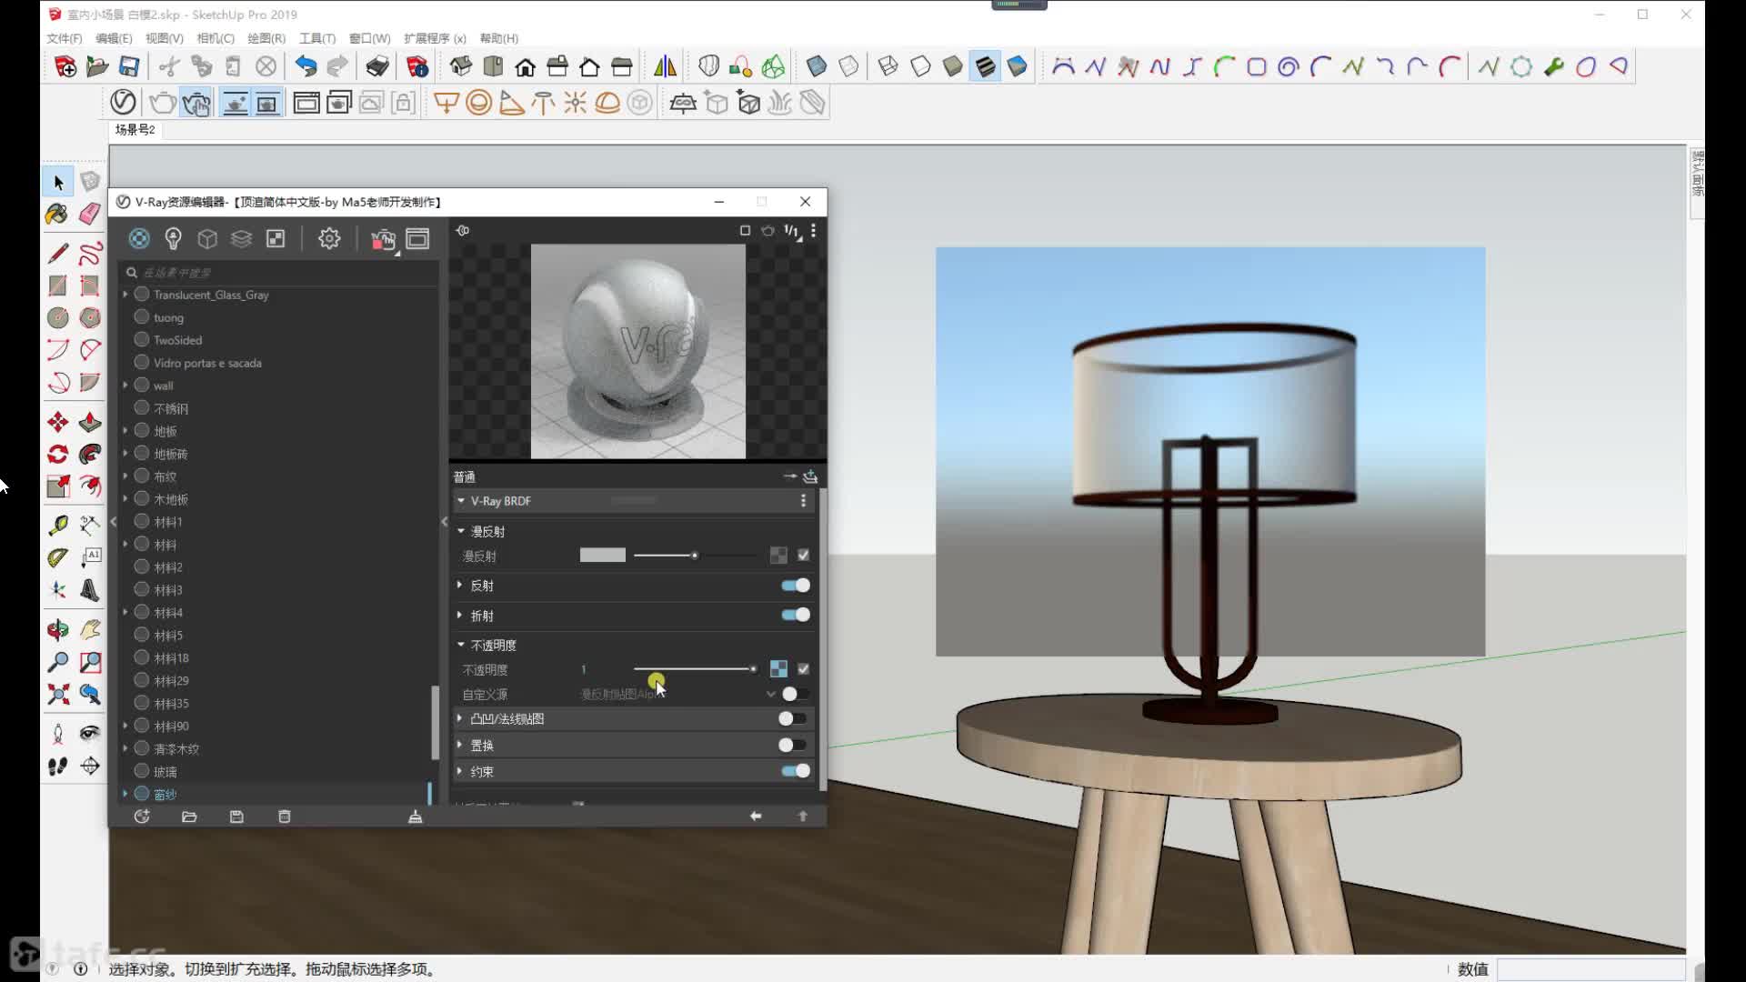Viewport: 1746px width, 982px height.
Task: Open the 扩展程序 (x) menu
Action: click(435, 38)
